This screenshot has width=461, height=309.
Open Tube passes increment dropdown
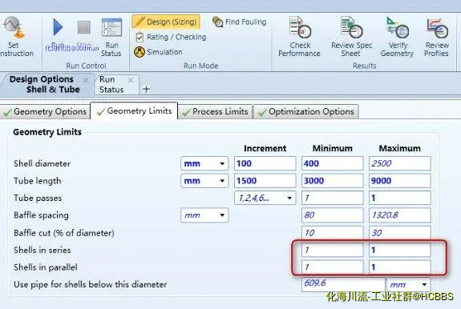pos(265,198)
